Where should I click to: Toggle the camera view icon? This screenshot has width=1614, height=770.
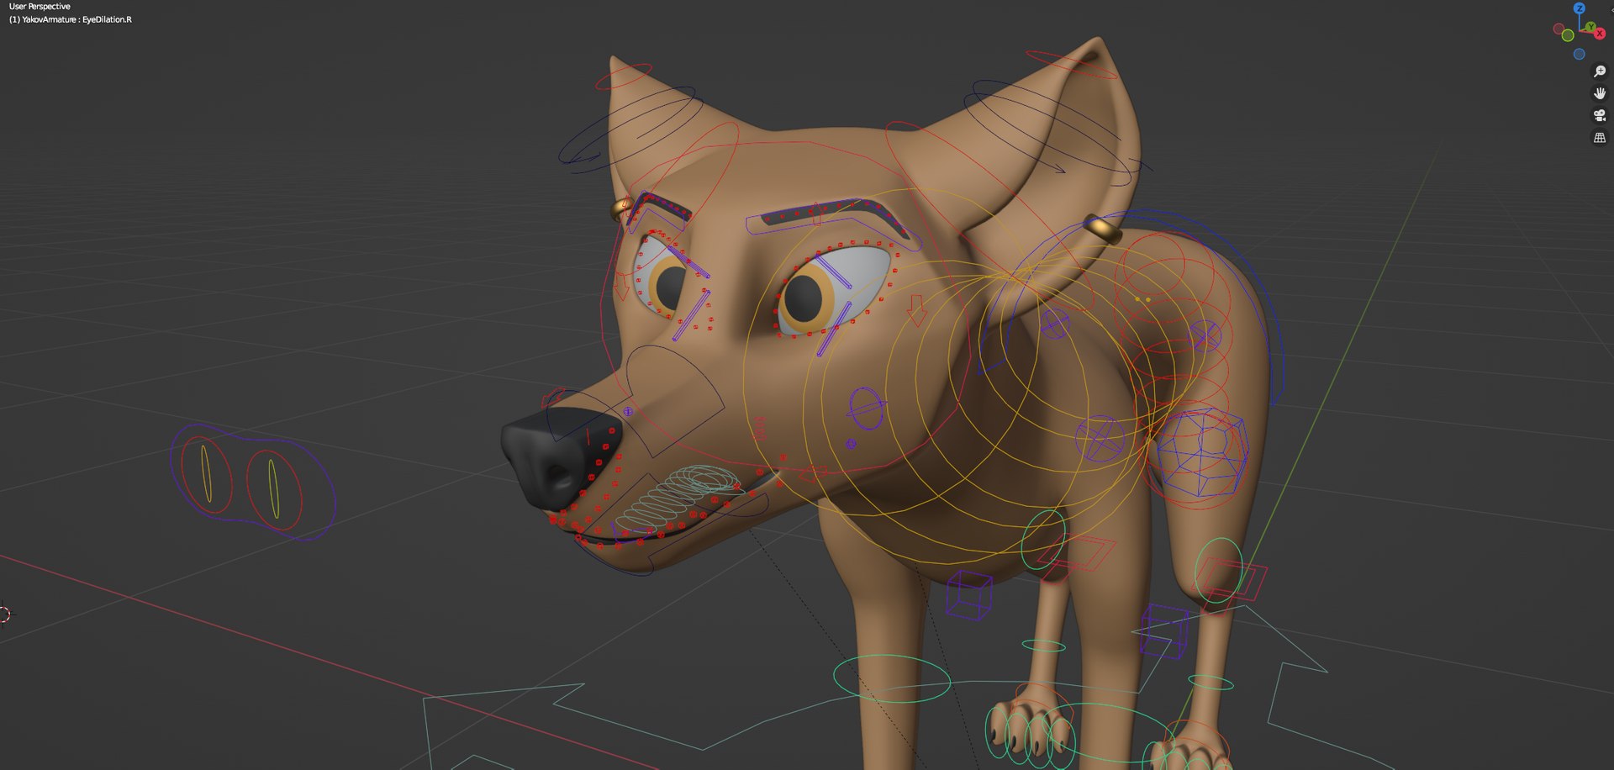point(1600,115)
